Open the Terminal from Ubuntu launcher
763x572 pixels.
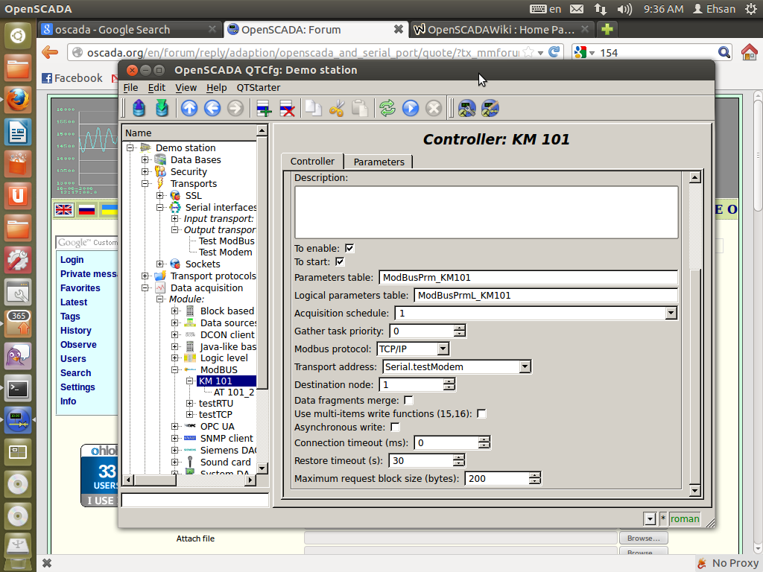[18, 388]
